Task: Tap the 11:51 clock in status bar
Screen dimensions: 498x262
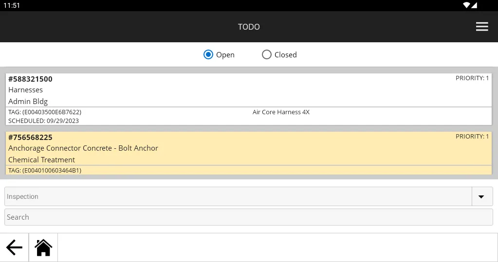Action: coord(12,5)
